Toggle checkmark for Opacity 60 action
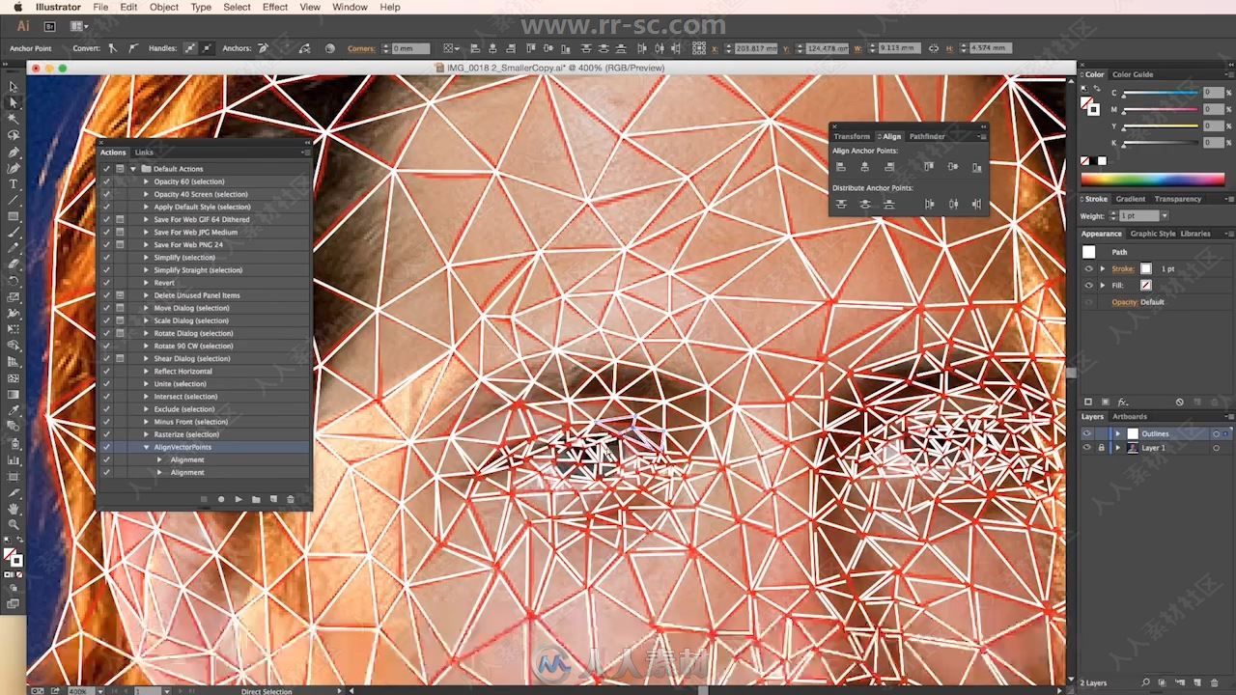 click(x=106, y=181)
